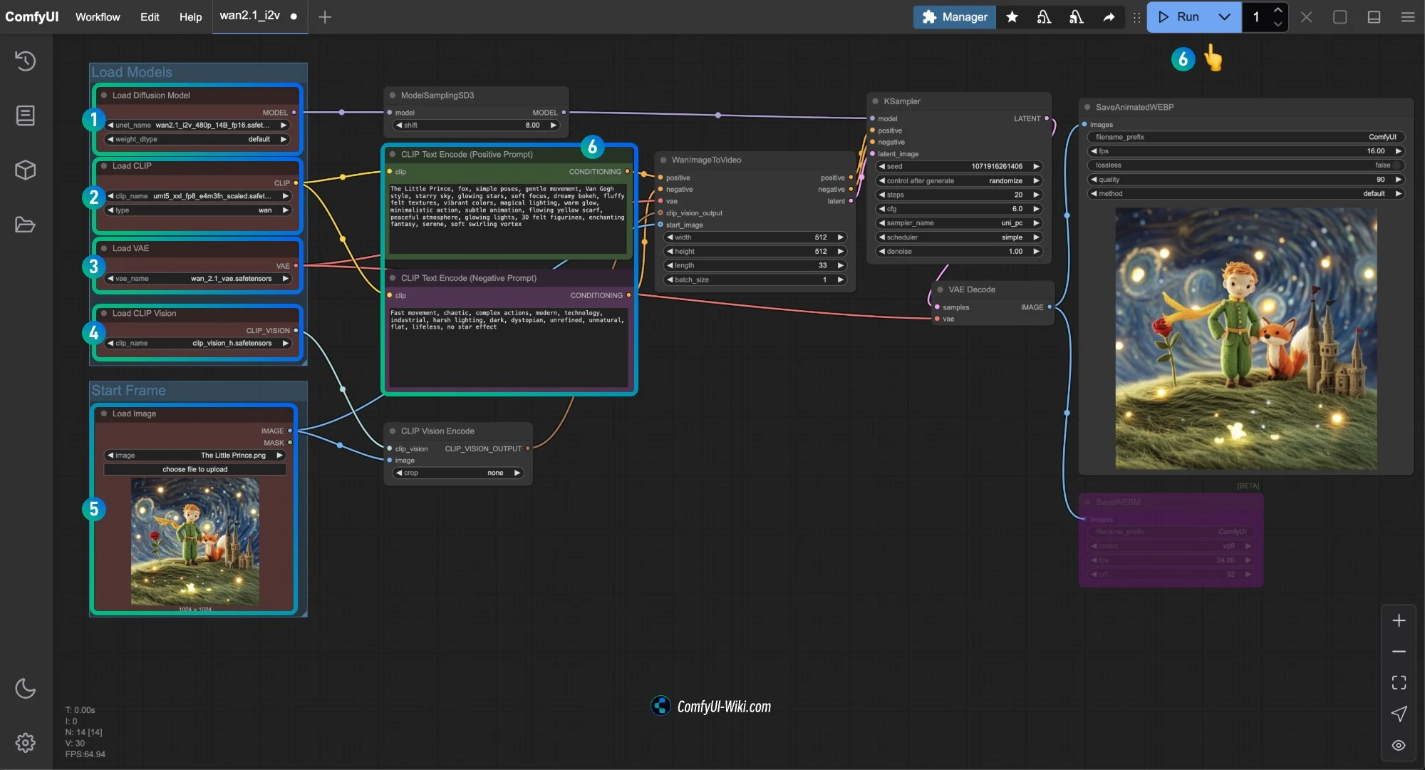1425x770 pixels.
Task: Increase the batch count stepper
Action: coord(1278,10)
